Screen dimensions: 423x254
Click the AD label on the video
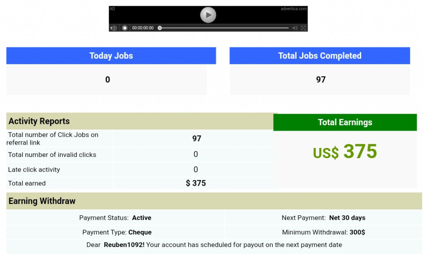click(112, 8)
